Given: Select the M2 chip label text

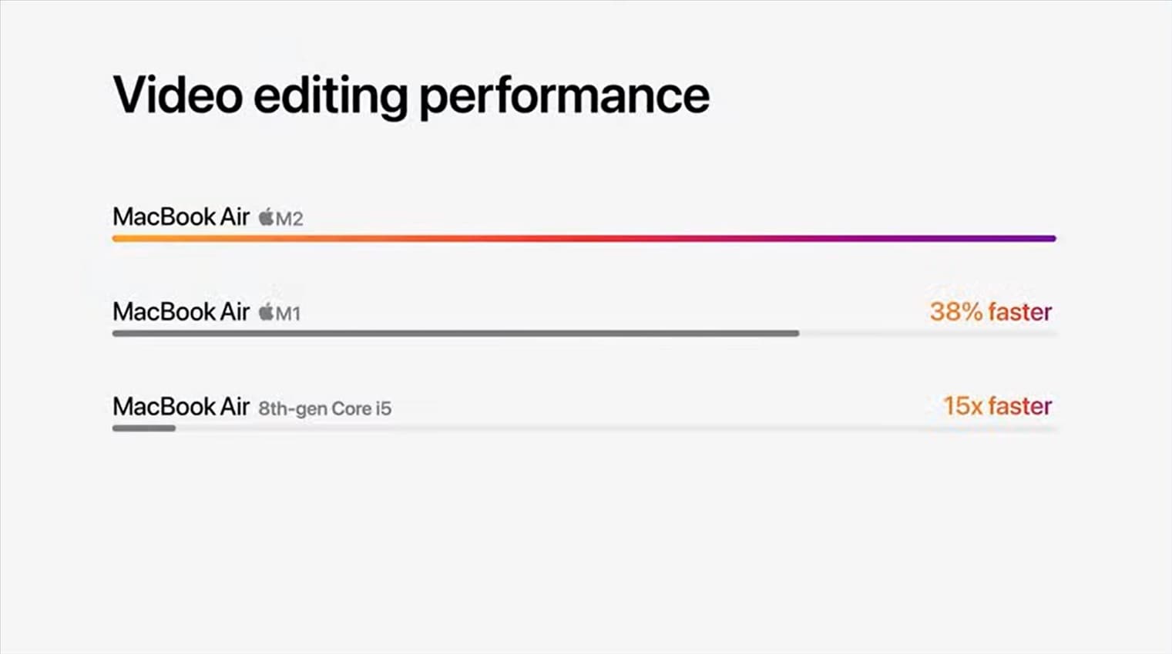Looking at the screenshot, I should point(290,219).
